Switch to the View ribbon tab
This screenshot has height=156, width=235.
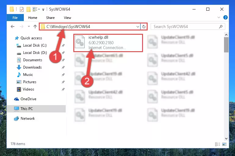point(68,18)
